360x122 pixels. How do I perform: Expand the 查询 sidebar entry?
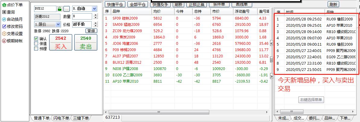(x=8, y=12)
